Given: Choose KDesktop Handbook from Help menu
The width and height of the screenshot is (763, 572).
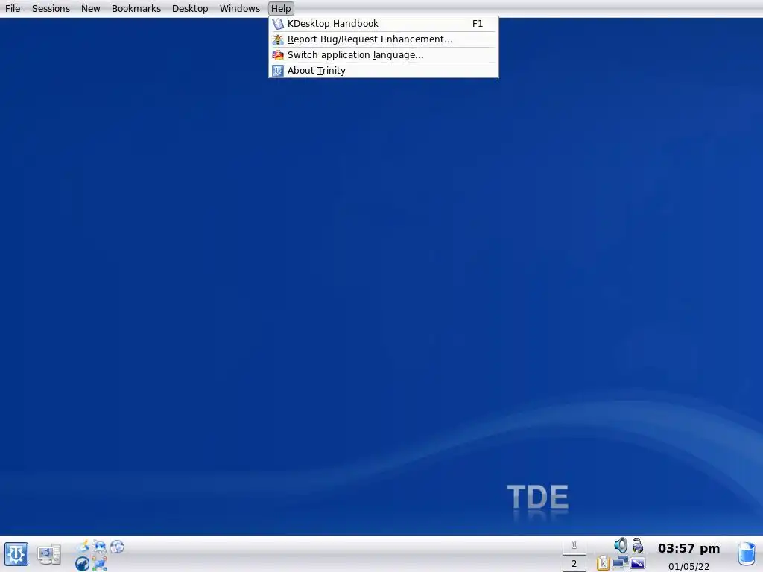Looking at the screenshot, I should pyautogui.click(x=384, y=24).
